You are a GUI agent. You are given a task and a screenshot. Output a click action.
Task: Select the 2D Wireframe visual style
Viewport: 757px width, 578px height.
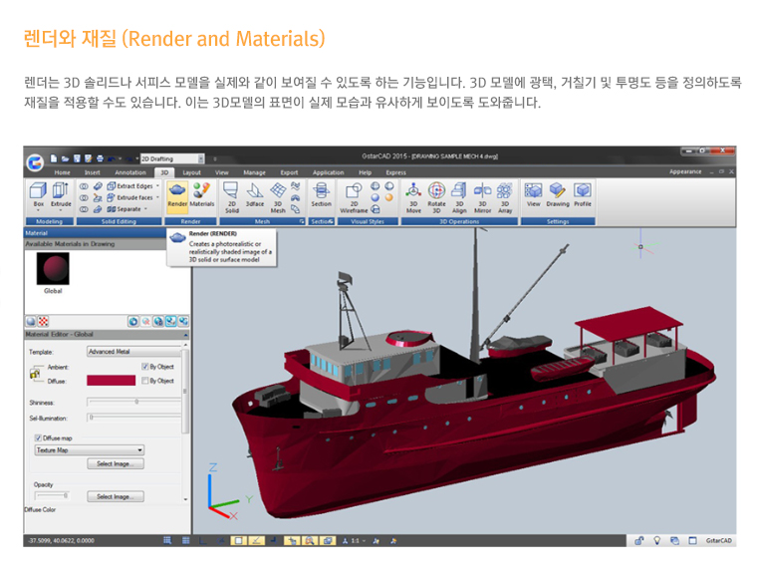[354, 191]
